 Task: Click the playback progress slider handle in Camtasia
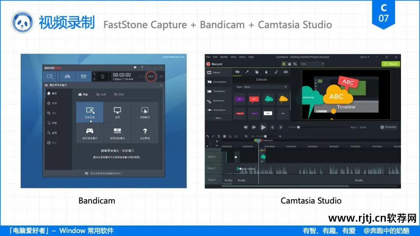298,127
